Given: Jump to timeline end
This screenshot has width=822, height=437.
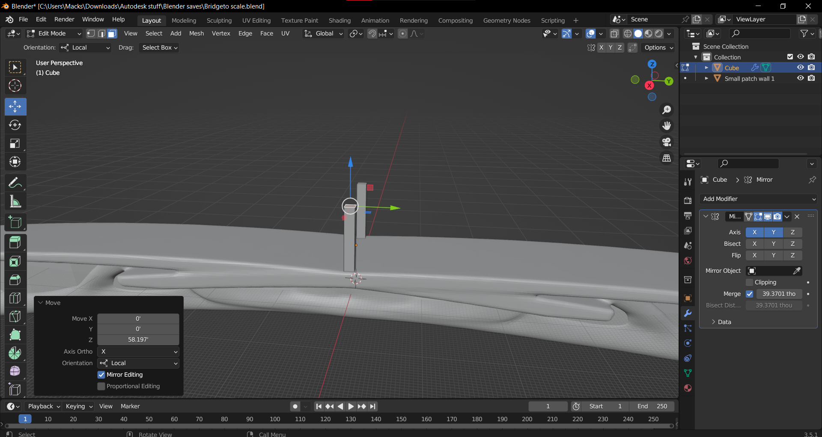Looking at the screenshot, I should 373,406.
